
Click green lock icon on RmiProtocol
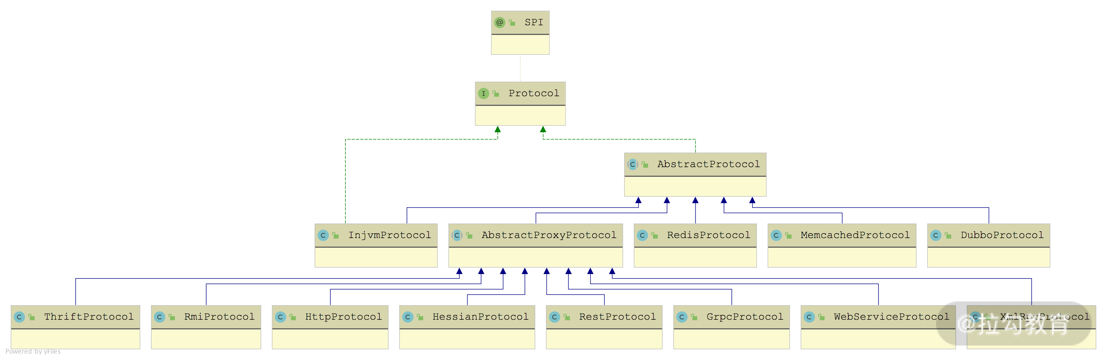[171, 317]
